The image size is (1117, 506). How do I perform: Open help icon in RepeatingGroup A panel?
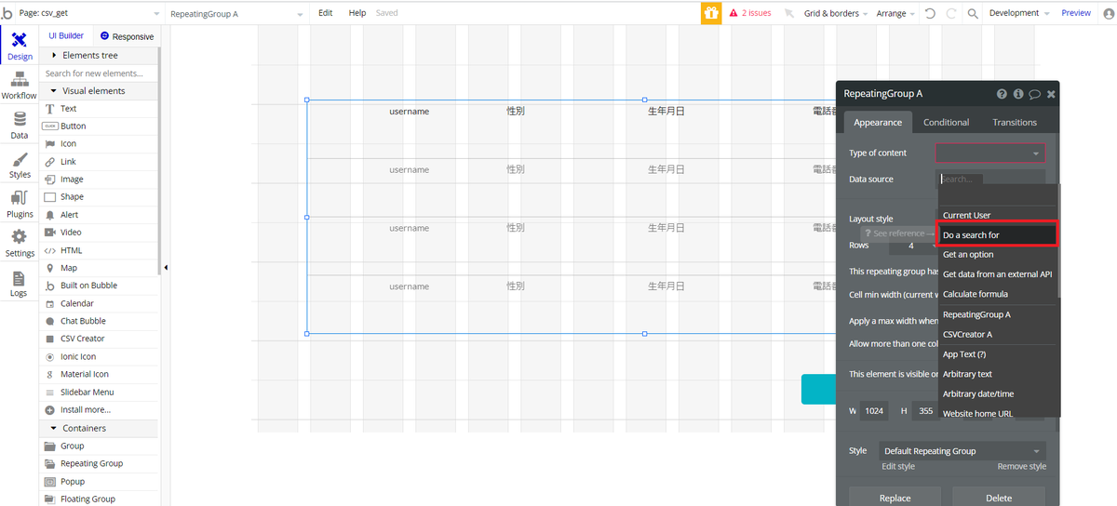[x=1003, y=94]
